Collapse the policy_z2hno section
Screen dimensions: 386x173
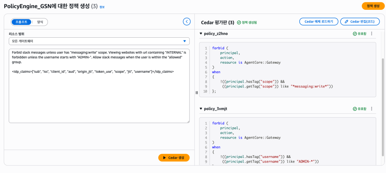[201, 34]
